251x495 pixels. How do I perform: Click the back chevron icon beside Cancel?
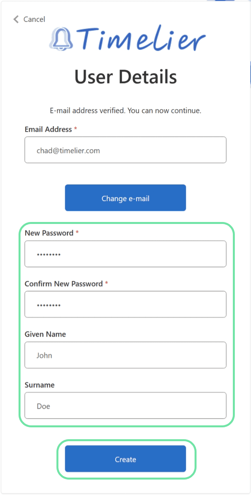(16, 19)
